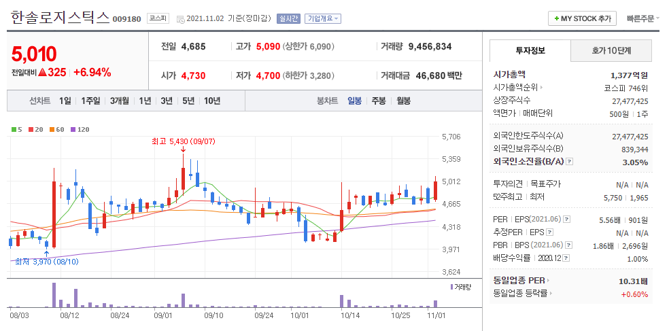Select the 1일 line chart period
The height and width of the screenshot is (331, 669).
click(x=65, y=101)
